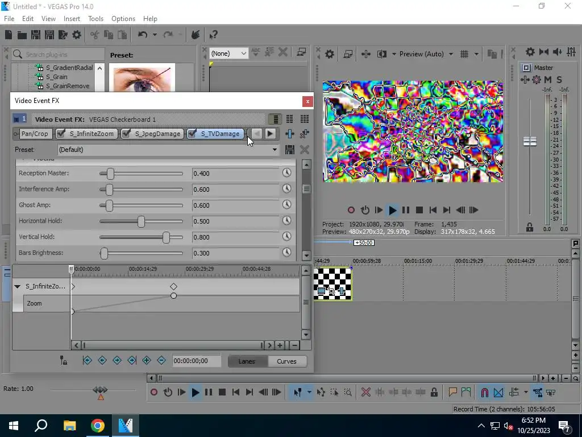This screenshot has width=582, height=437.
Task: Toggle the Sync Cursor lock icon
Action: click(x=64, y=360)
